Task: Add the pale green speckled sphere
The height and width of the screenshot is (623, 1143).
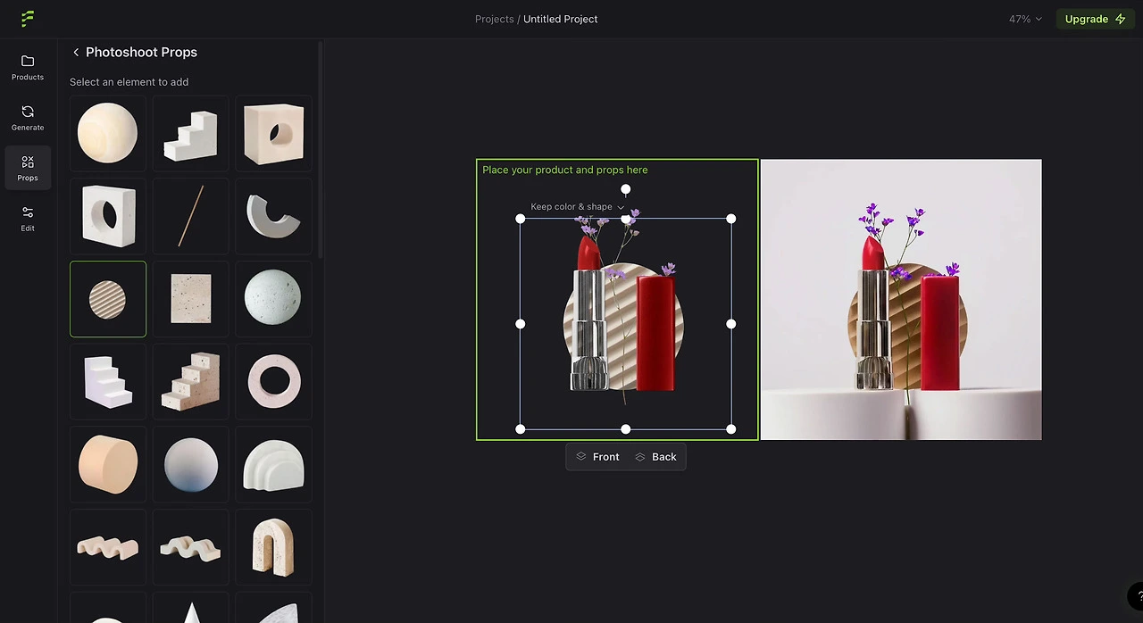Action: 273,299
